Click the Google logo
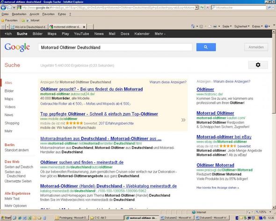 coord(17,47)
